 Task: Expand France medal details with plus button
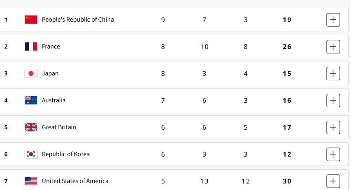pyautogui.click(x=333, y=46)
